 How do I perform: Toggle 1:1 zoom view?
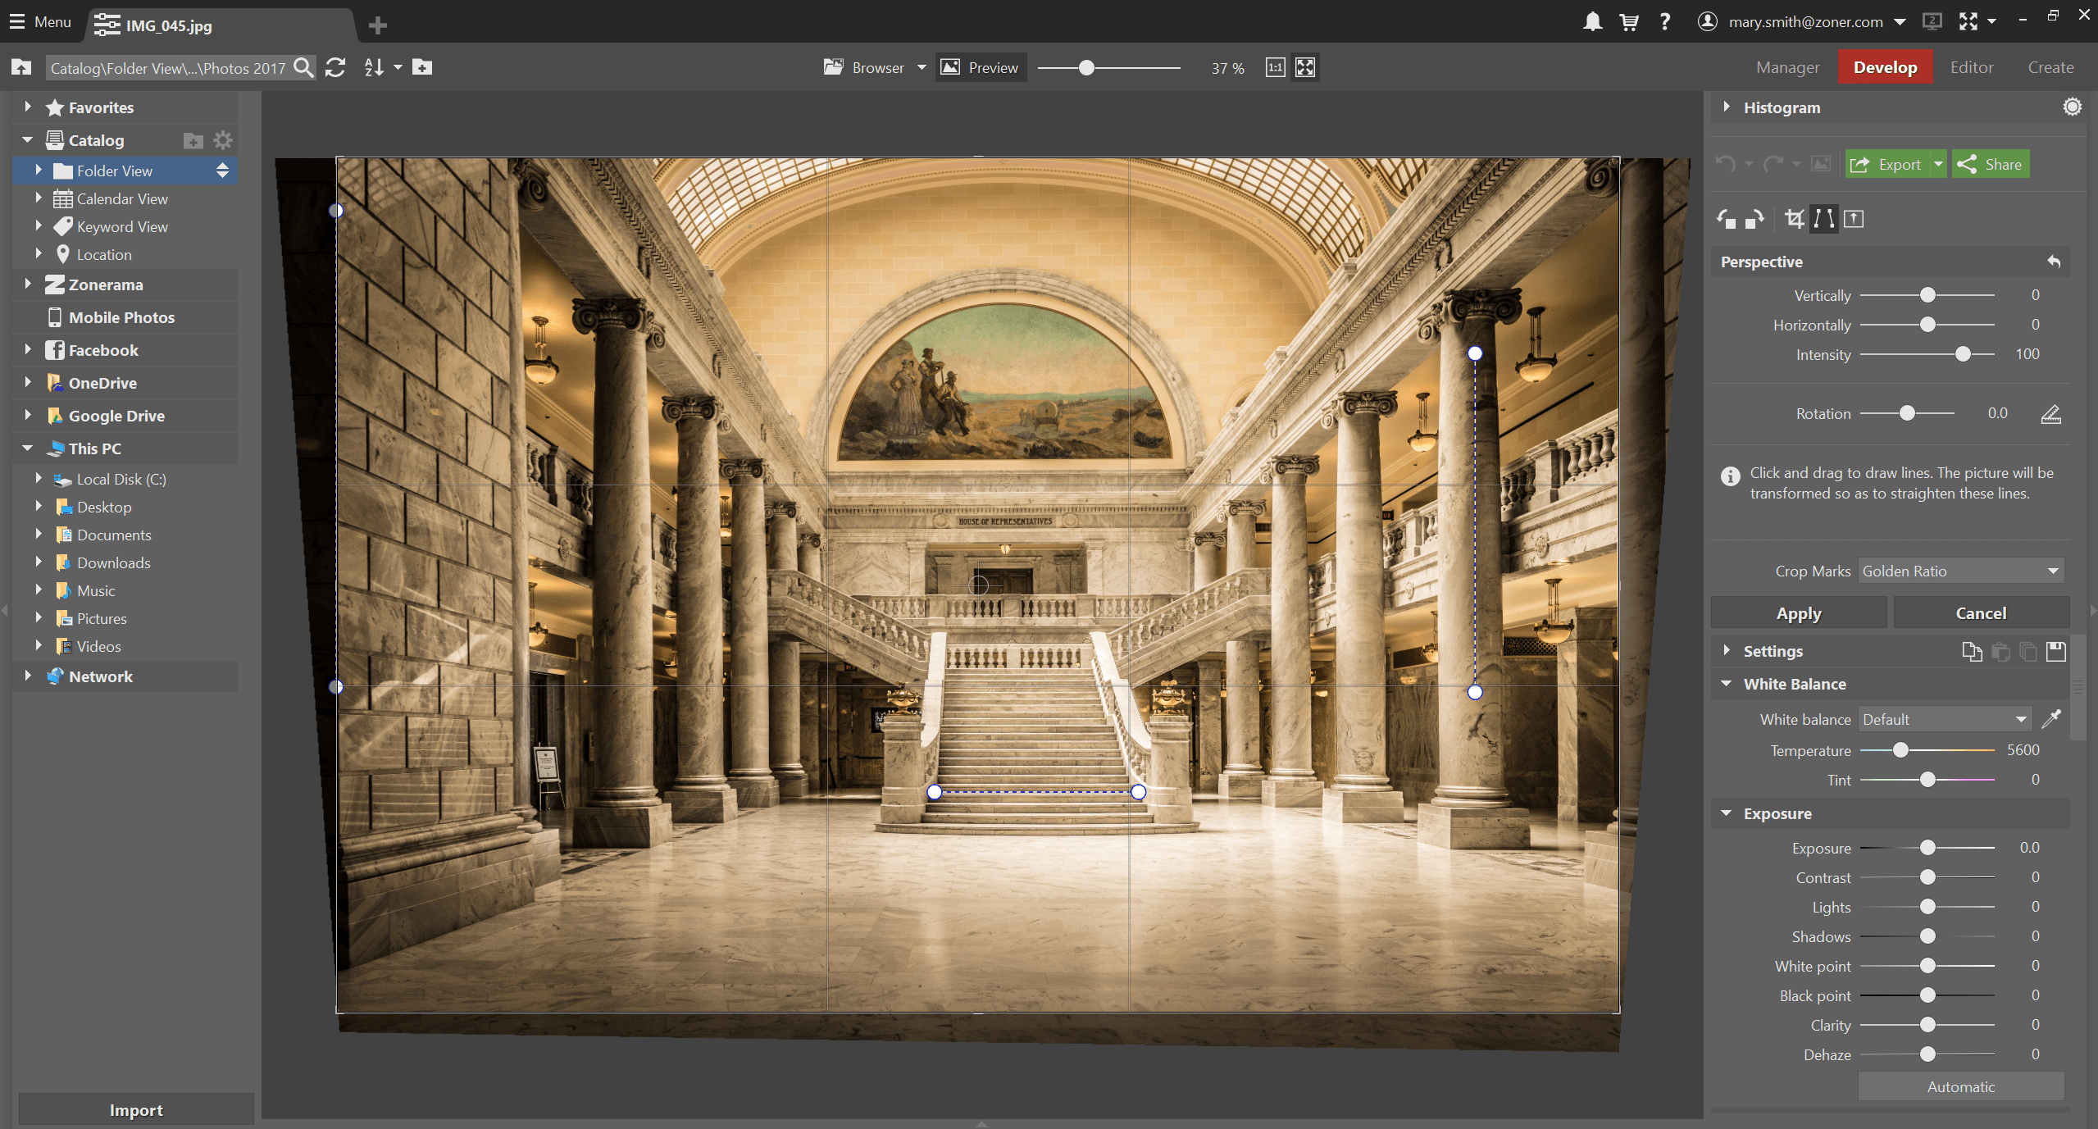click(1275, 67)
